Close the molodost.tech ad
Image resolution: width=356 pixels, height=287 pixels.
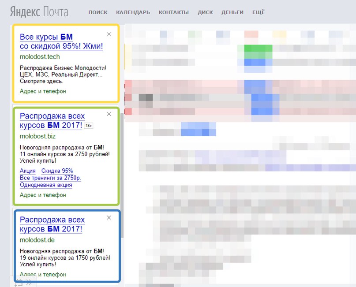(109, 34)
